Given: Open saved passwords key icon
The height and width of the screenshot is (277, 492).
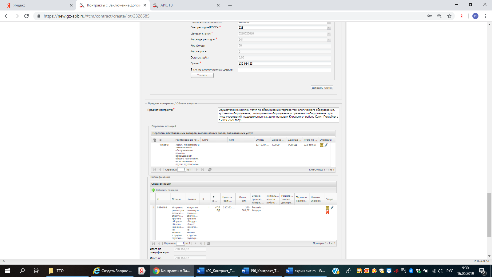Looking at the screenshot, I should [x=430, y=16].
